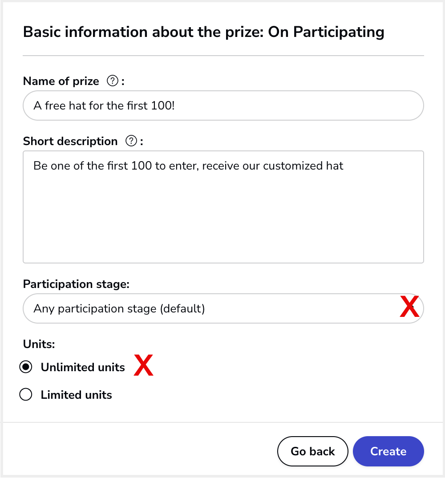This screenshot has width=445, height=478.
Task: Open help tooltip beside Short description
Action: tap(131, 141)
